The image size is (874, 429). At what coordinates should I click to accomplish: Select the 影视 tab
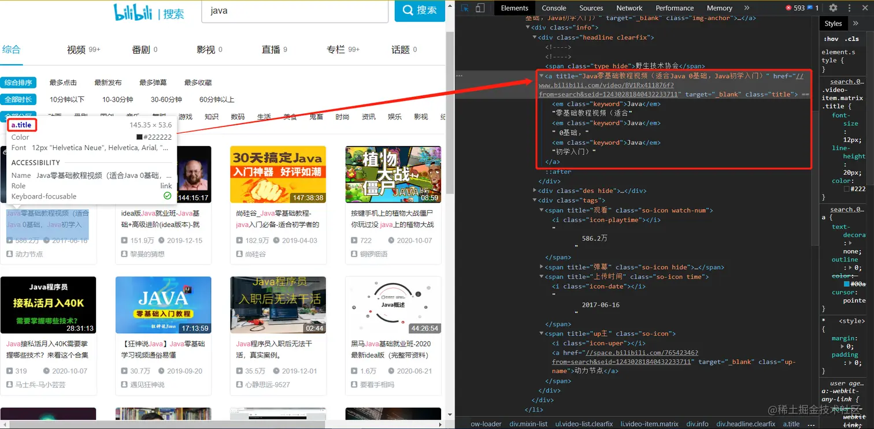(x=209, y=50)
